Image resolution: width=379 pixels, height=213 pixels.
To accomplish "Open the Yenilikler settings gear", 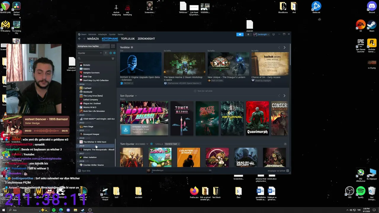I will coord(132,47).
